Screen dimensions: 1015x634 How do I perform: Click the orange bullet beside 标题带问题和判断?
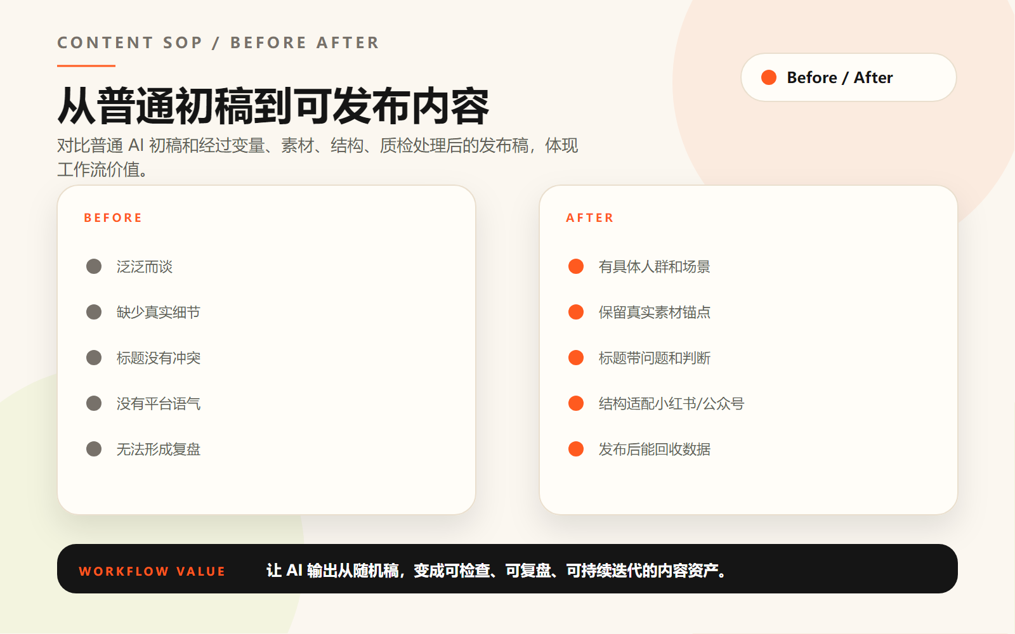(576, 358)
